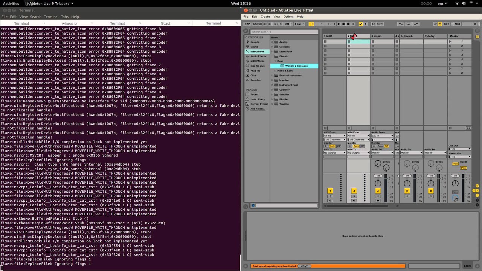The width and height of the screenshot is (482, 271).
Task: Open track 3 Audio From Ext. In dropdown
Action: point(382,135)
